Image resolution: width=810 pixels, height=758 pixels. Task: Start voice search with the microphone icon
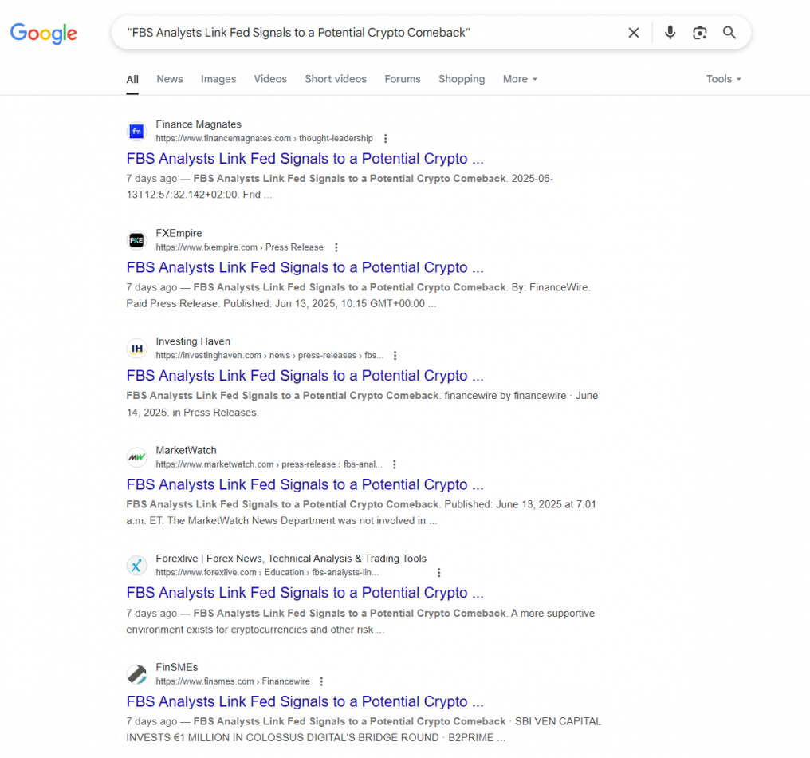coord(670,33)
